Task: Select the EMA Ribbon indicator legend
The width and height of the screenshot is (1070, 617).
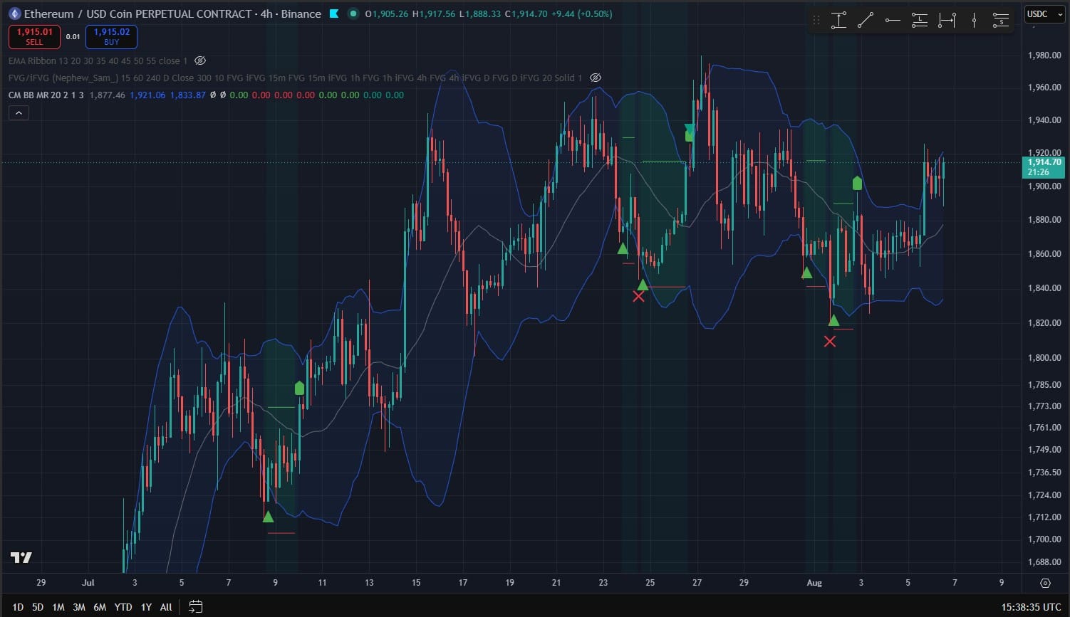Action: [x=98, y=61]
